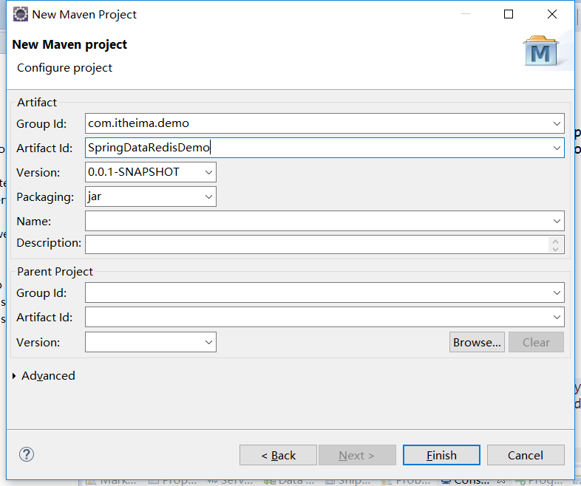Open Parent Project Version dropdown
Image resolution: width=581 pixels, height=486 pixels.
coord(208,342)
